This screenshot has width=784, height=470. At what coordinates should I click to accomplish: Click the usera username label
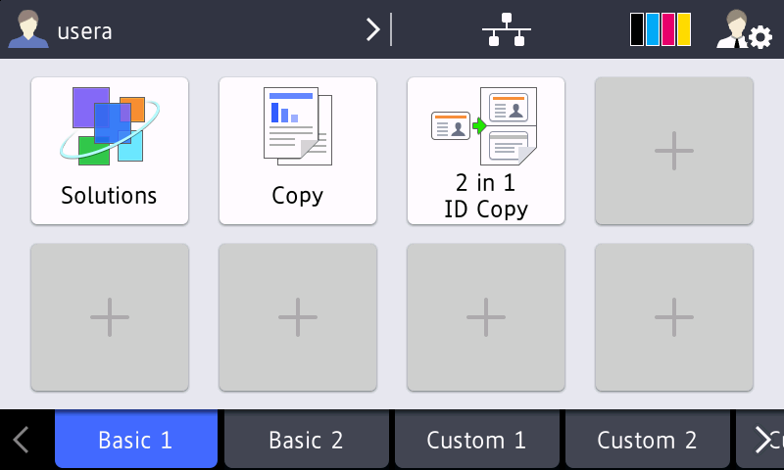(x=84, y=31)
